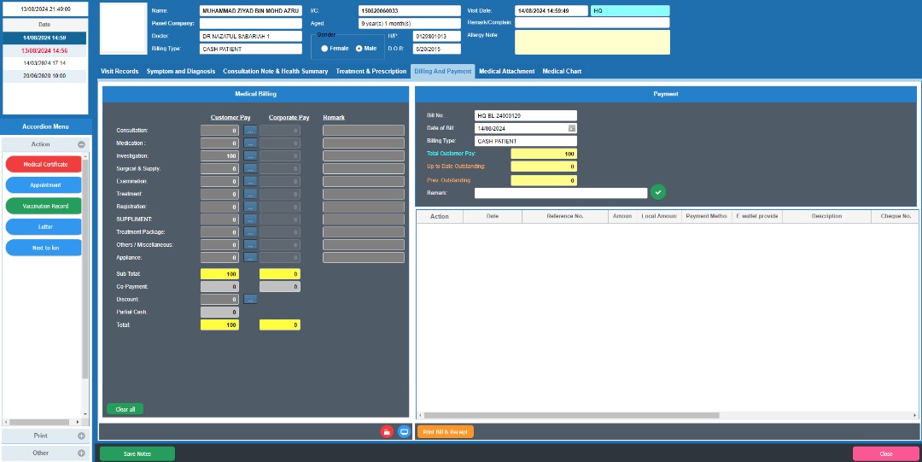Click the ellipsis button beside Discount amount
The image size is (922, 462).
click(x=250, y=300)
